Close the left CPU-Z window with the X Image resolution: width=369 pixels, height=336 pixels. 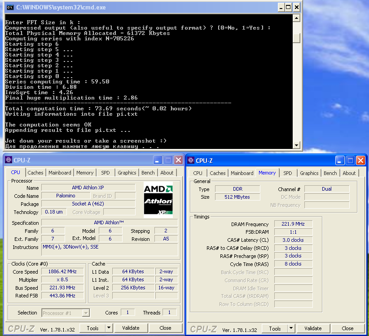(178, 160)
